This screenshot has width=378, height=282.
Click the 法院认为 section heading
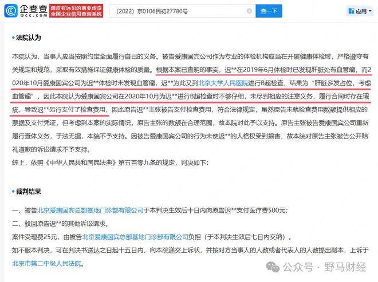click(29, 38)
